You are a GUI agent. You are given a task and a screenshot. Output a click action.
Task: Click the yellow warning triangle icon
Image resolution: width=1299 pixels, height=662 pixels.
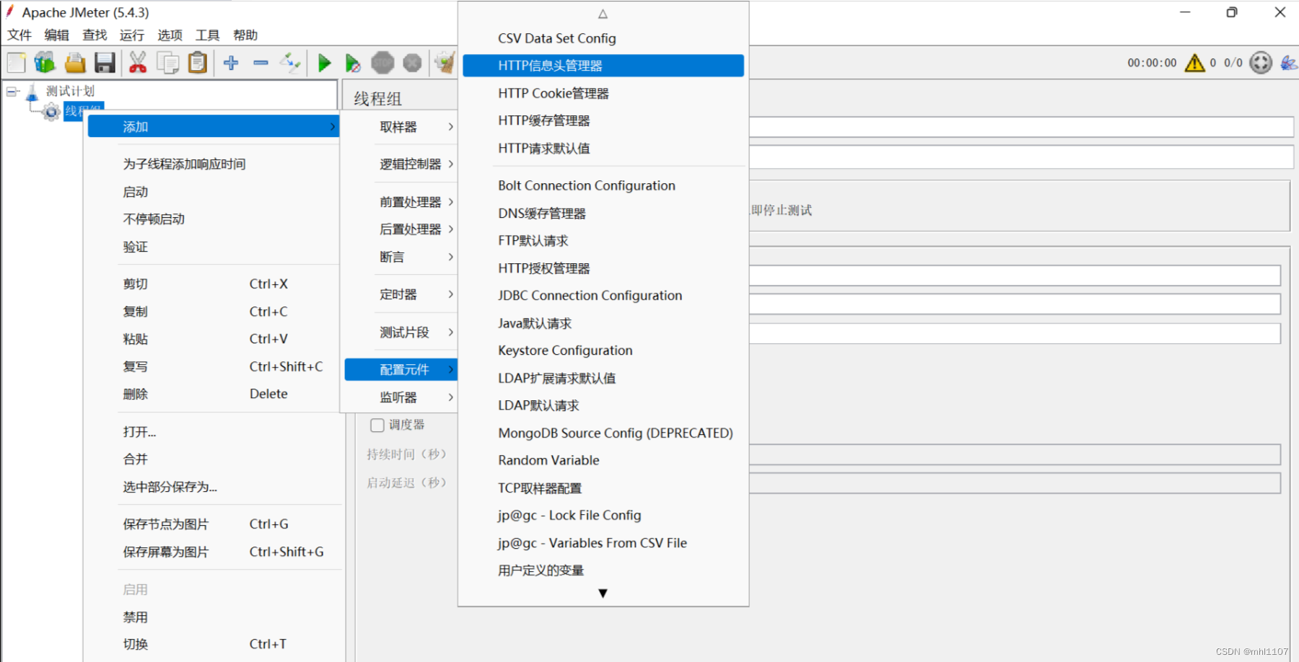[1194, 63]
